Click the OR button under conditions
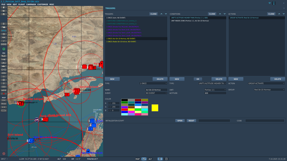This screenshot has height=161, width=287. (x=198, y=79)
